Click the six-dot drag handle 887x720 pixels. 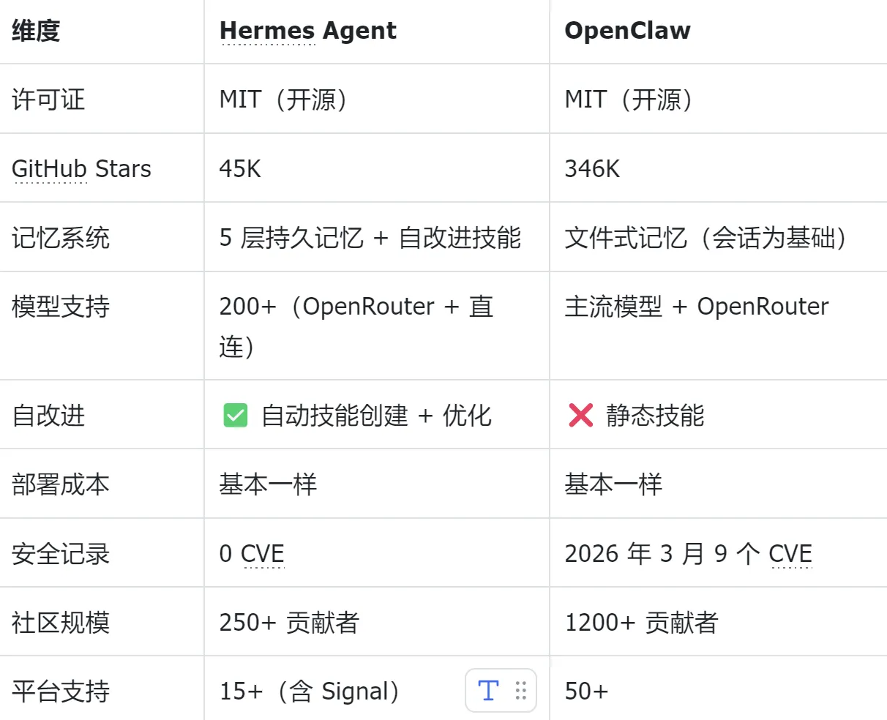point(521,690)
